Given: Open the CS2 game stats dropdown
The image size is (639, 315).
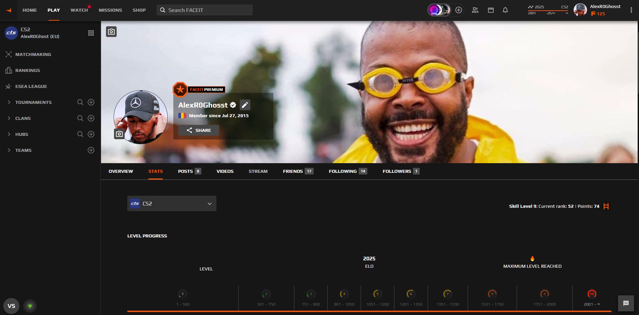Looking at the screenshot, I should pos(172,203).
